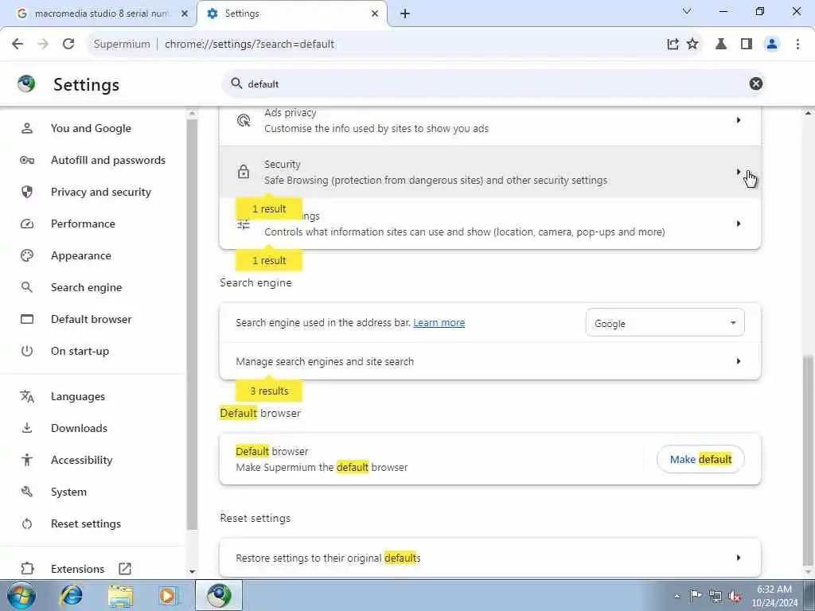
Task: Launch Internet Explorer from taskbar
Action: [x=71, y=595]
